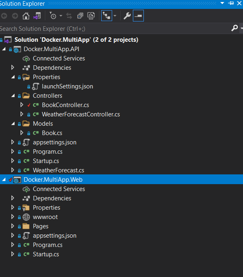Click wwwroot globe icon

pyautogui.click(x=26, y=217)
